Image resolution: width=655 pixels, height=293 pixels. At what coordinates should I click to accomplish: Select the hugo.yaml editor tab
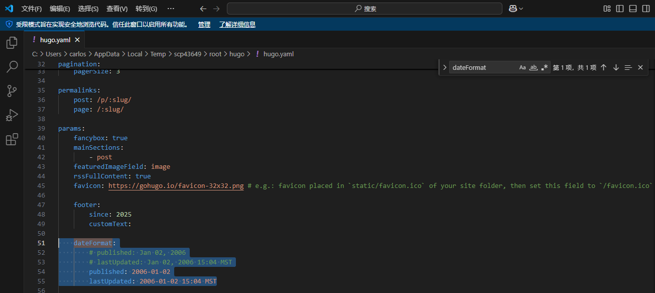[55, 40]
